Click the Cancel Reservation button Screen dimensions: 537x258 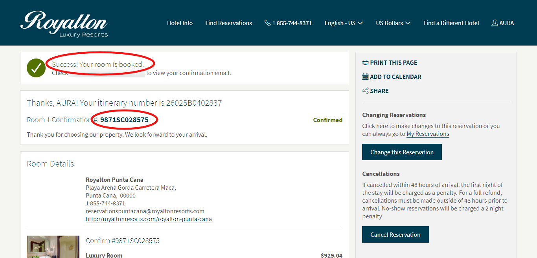tap(395, 234)
